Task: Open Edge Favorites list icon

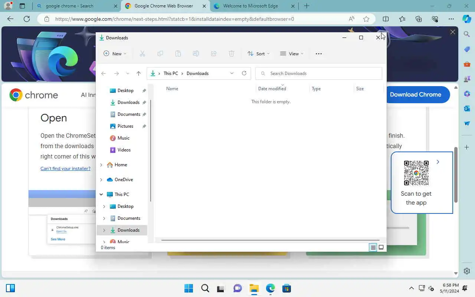Action: pos(402,19)
